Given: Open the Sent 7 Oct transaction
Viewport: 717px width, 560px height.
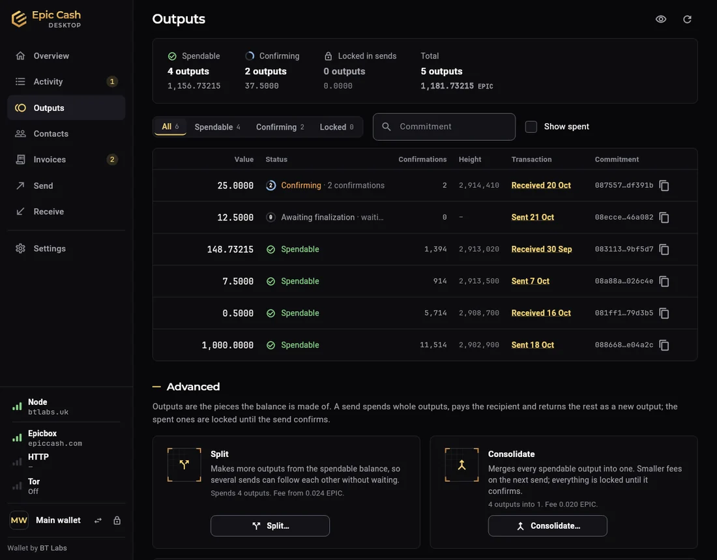Looking at the screenshot, I should click(531, 282).
